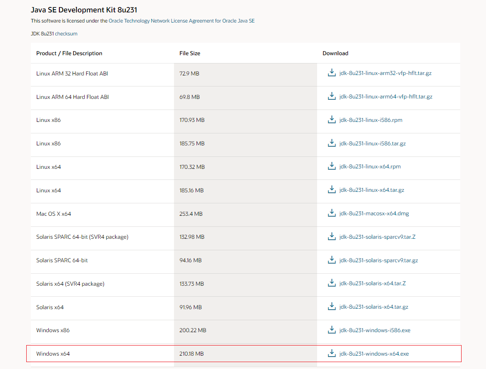Click download icon beside jdk-8u231-solaris-x64.tar.gz

click(x=332, y=306)
